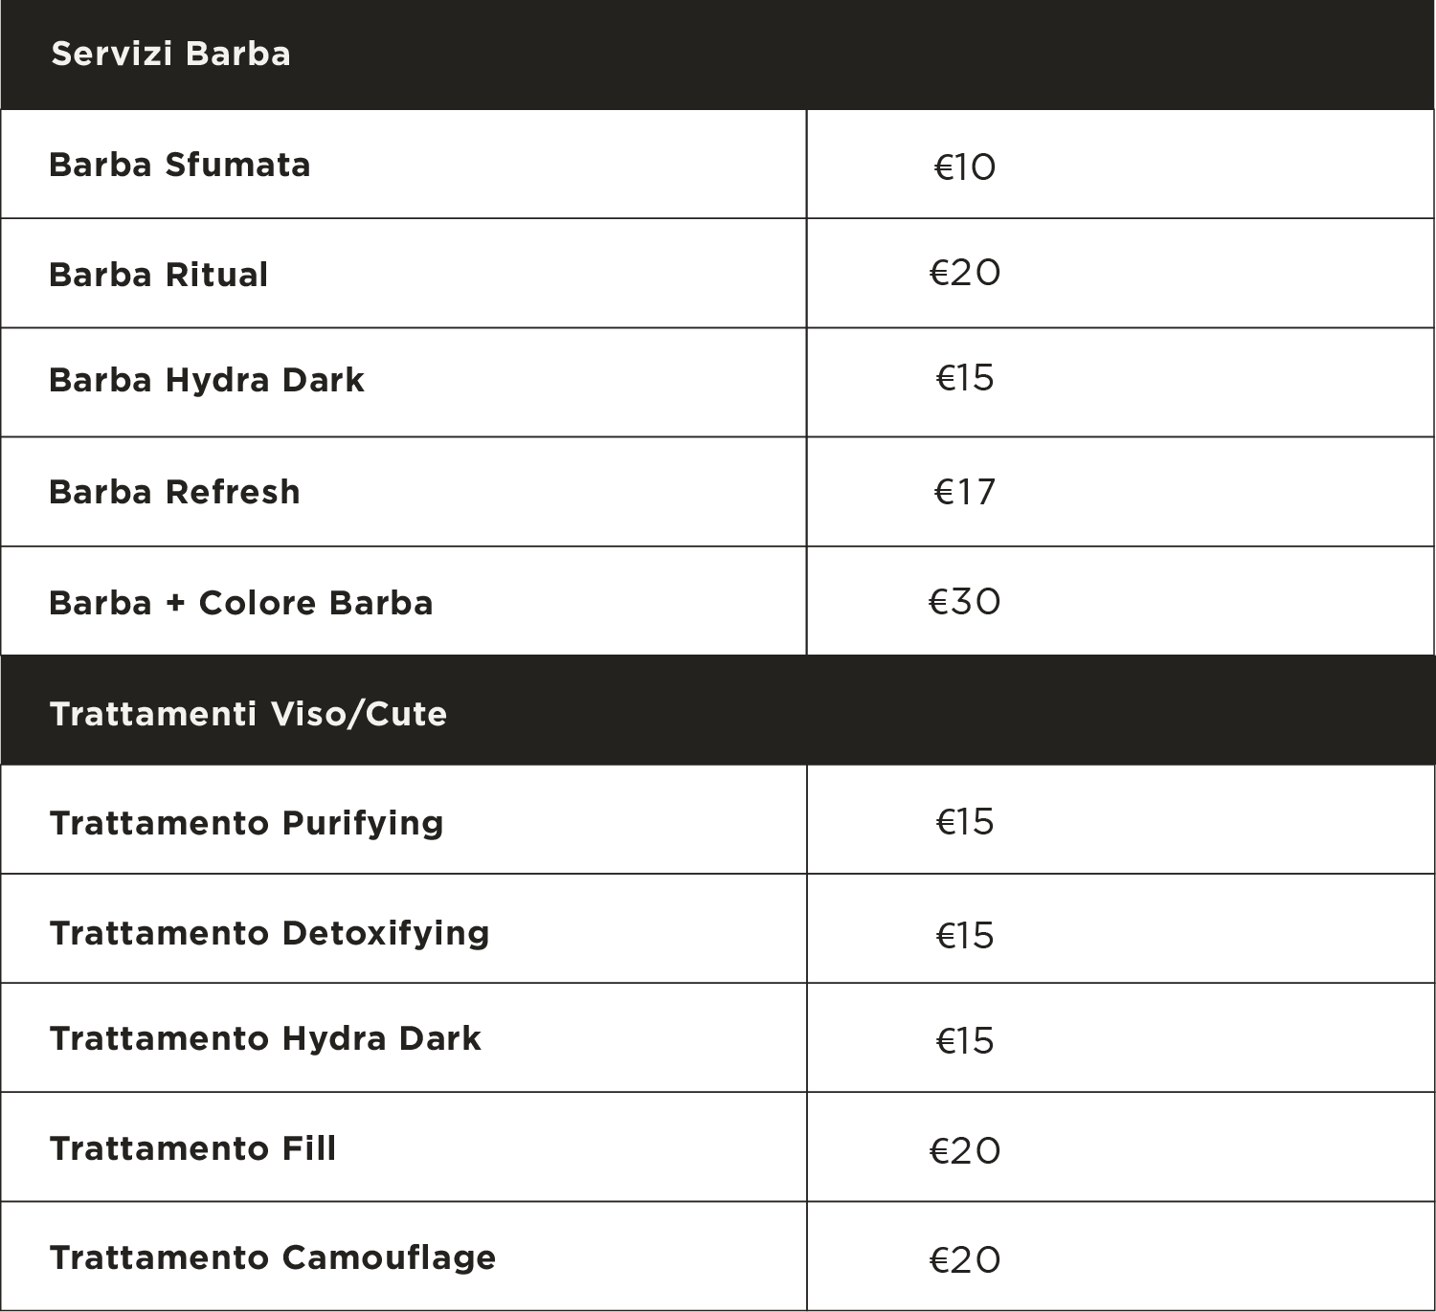Image resolution: width=1436 pixels, height=1312 pixels.
Task: Click the €30 price for Colore Barba
Action: tap(965, 602)
